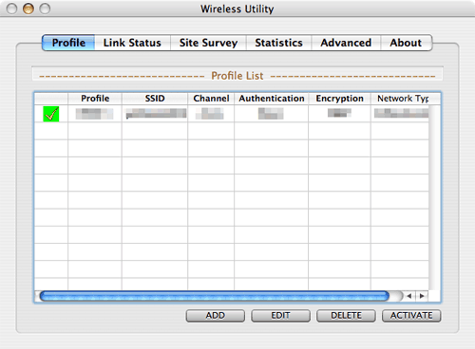Click the green checkmark active profile icon
Screen dimensions: 475x349
[x=51, y=114]
